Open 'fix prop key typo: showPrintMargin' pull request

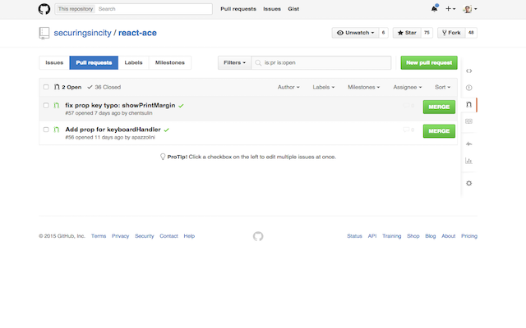tap(120, 105)
